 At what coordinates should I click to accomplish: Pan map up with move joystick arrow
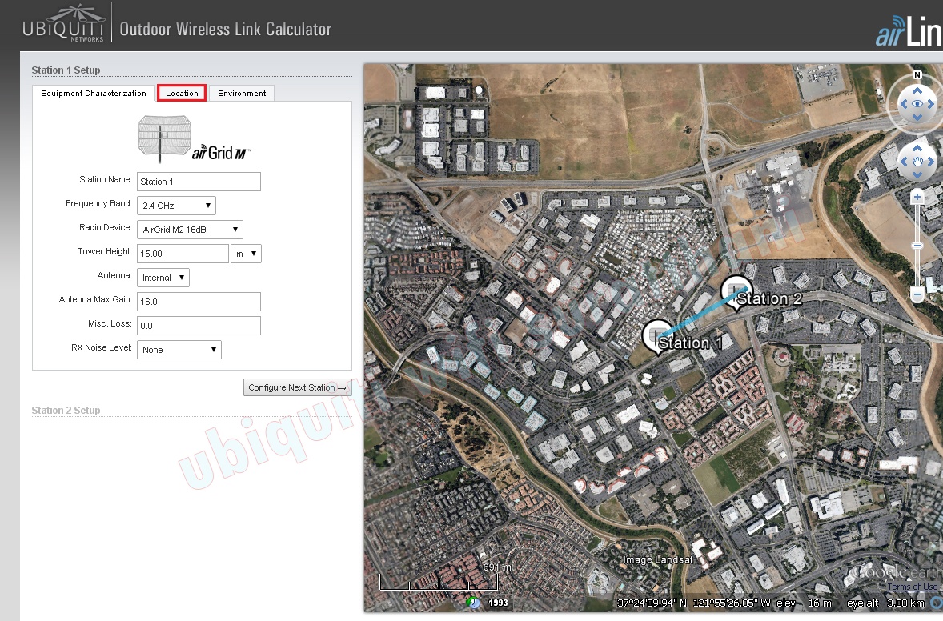917,148
